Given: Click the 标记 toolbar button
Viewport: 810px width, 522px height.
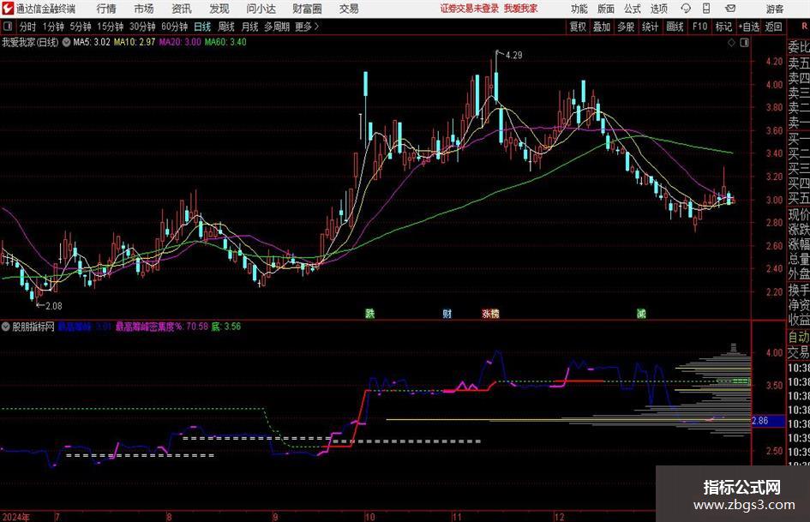Looking at the screenshot, I should click(x=723, y=27).
